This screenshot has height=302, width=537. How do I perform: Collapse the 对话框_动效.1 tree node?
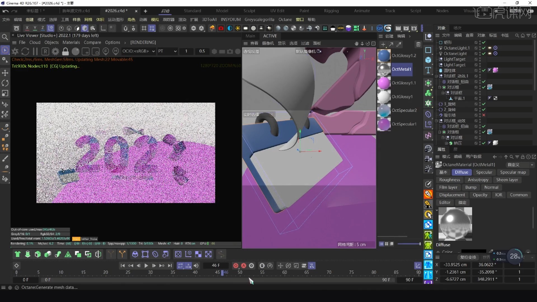[436, 76]
